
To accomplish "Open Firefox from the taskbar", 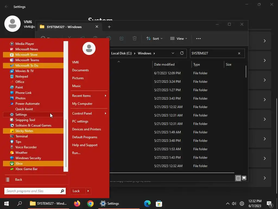I will coord(77,204).
